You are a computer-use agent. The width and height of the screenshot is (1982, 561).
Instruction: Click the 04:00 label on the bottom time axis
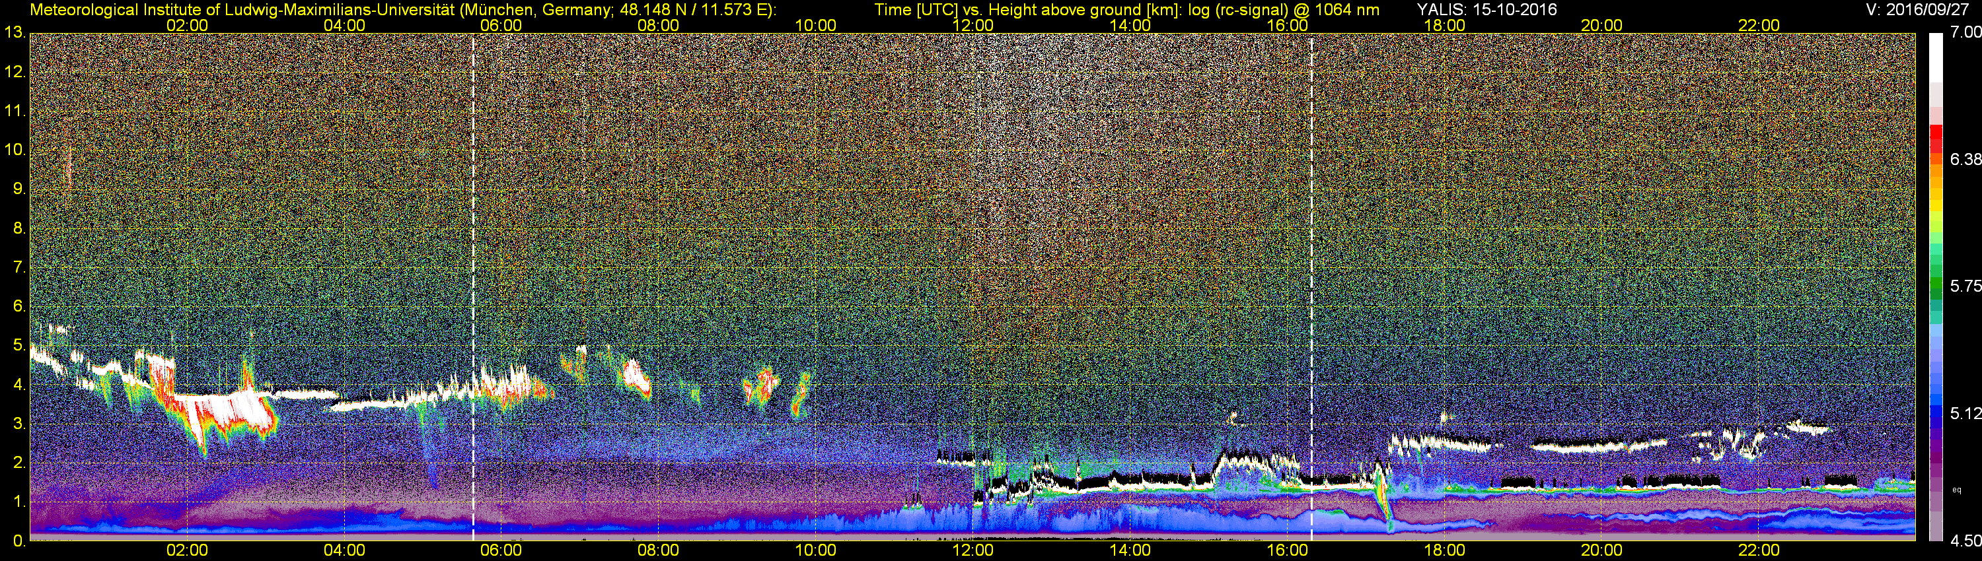pos(344,551)
